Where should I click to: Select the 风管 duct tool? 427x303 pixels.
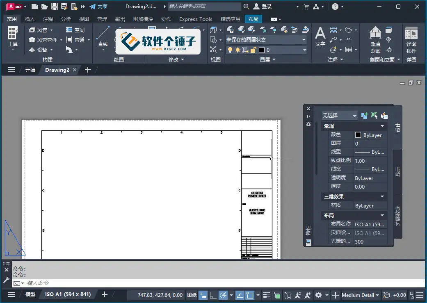41,30
